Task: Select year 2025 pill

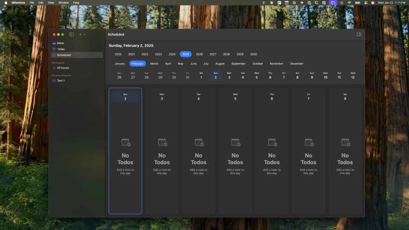Action: click(186, 54)
